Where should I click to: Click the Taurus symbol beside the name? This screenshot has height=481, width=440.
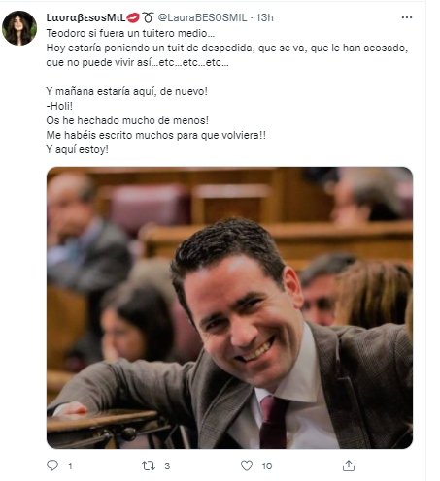tap(148, 17)
